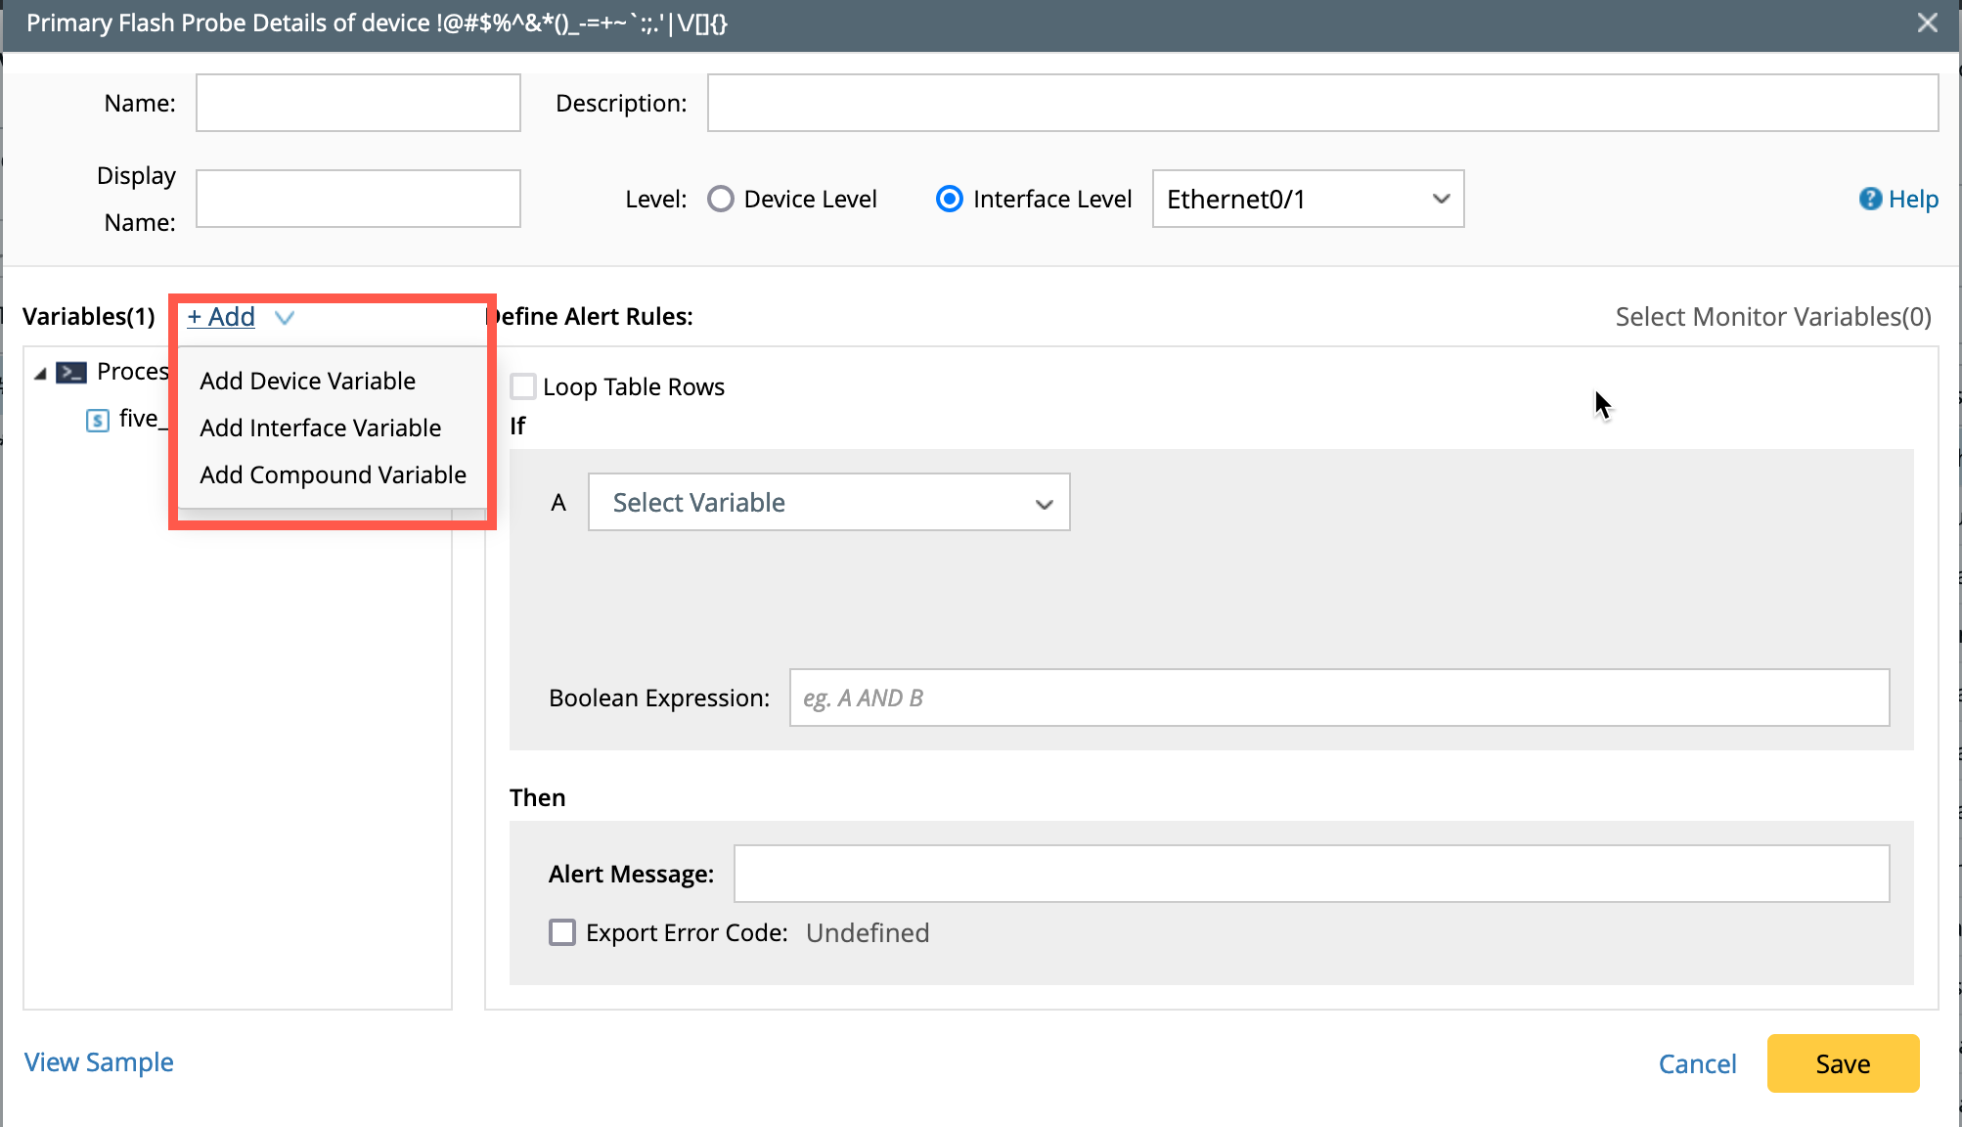This screenshot has width=1962, height=1127.
Task: Click into the Boolean Expression field
Action: (x=1338, y=698)
